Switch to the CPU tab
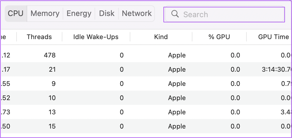292x138 pixels. (x=16, y=14)
